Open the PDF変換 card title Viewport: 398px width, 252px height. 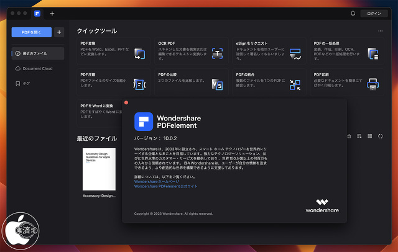click(88, 43)
